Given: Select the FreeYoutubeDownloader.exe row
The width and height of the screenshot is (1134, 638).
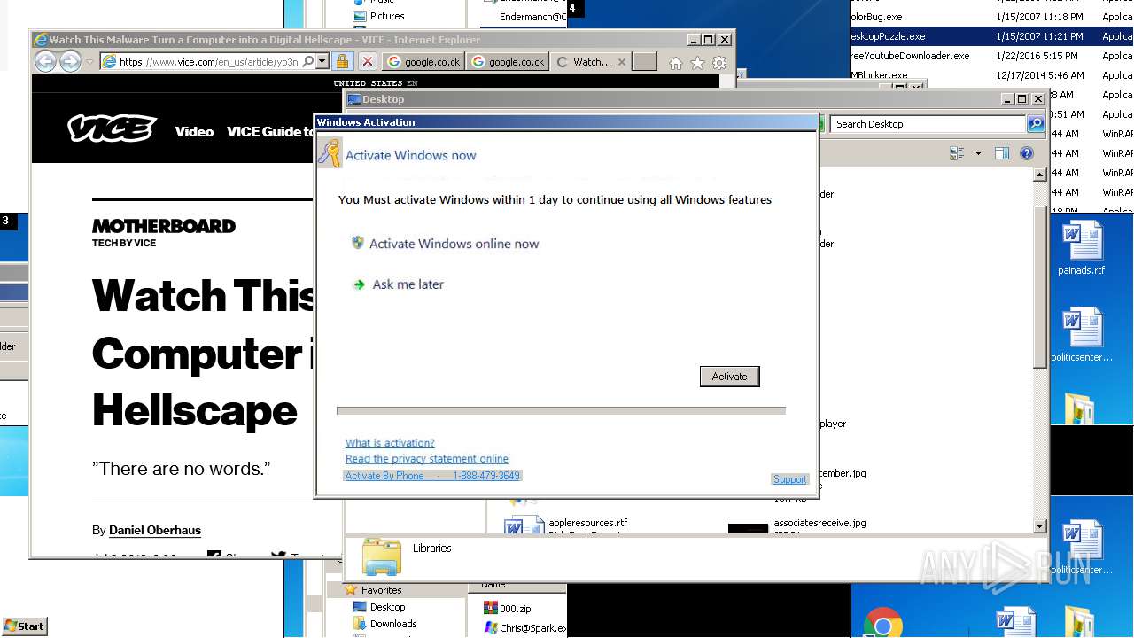Looking at the screenshot, I should (x=992, y=56).
